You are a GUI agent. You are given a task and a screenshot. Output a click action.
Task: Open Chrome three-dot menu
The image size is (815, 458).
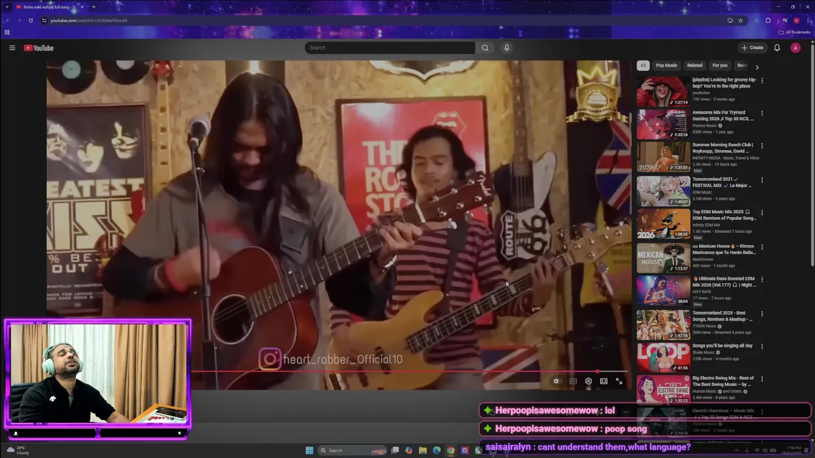pos(807,20)
